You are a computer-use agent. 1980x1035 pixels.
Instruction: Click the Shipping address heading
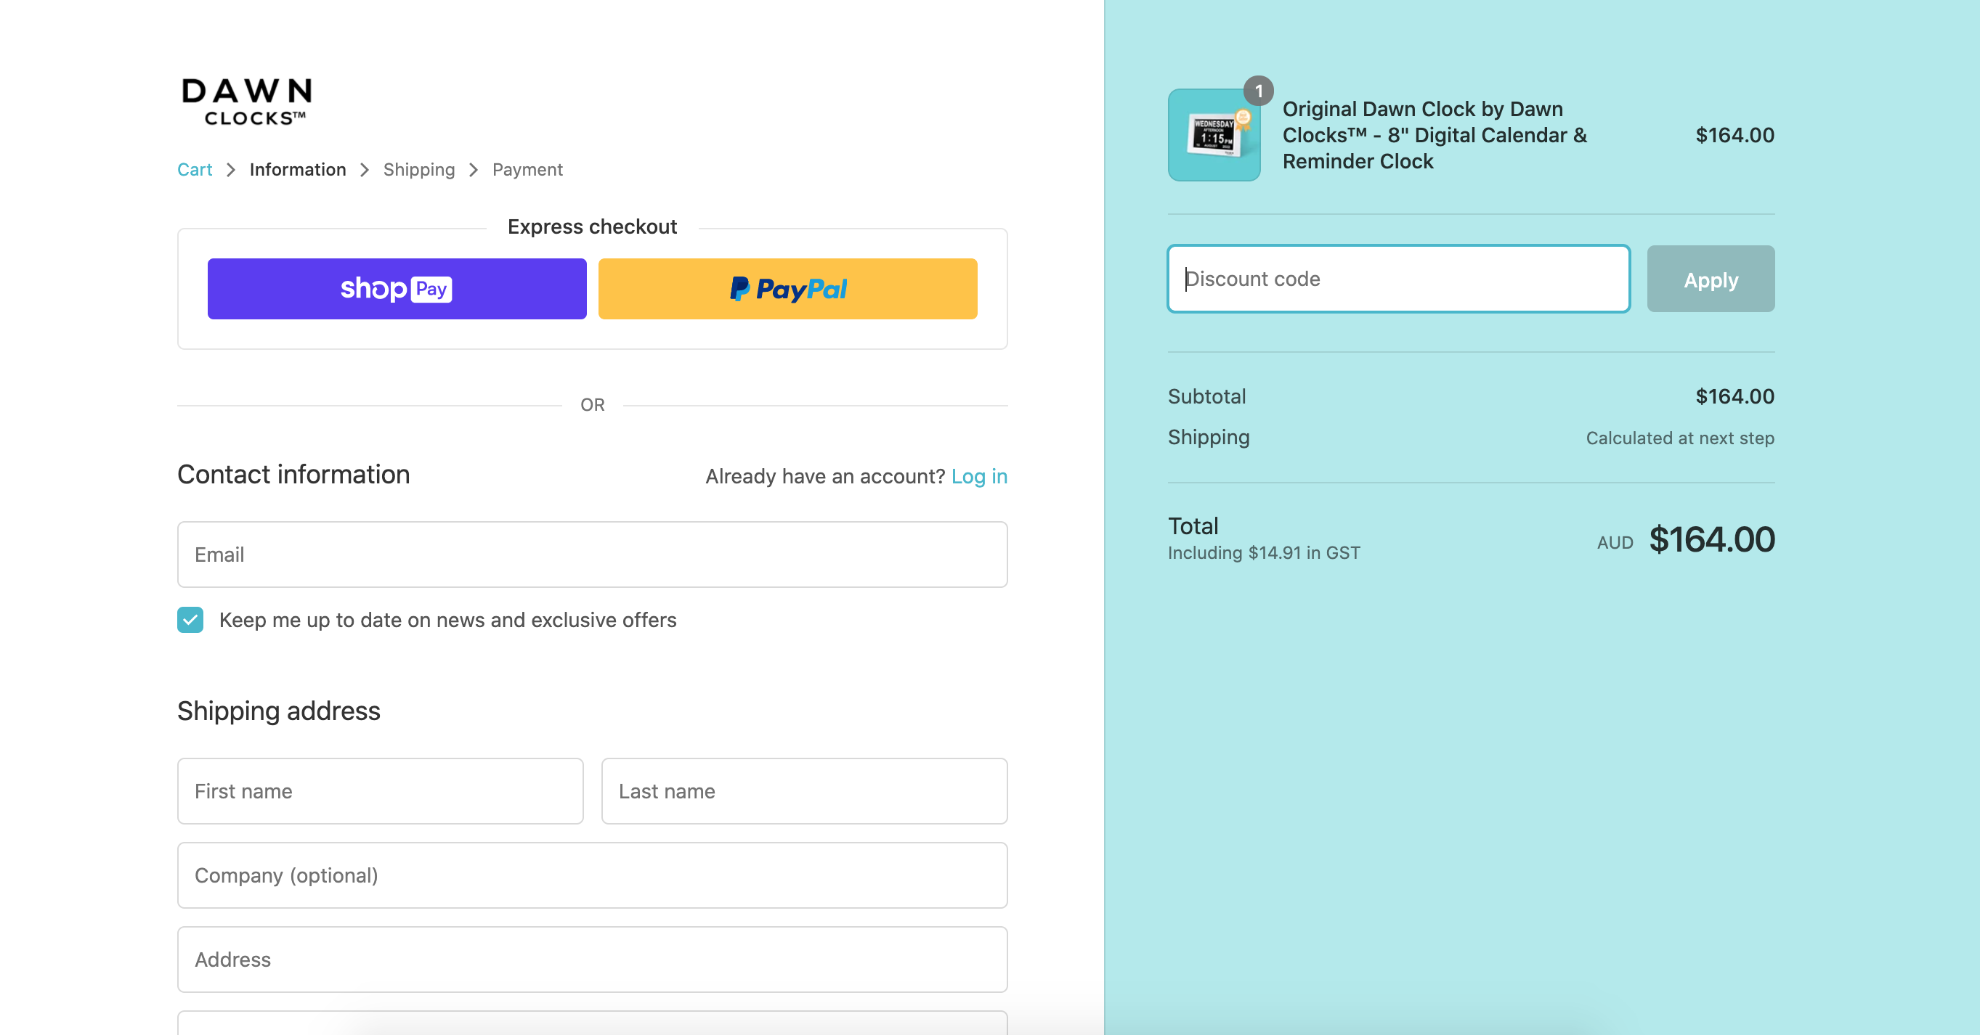[x=279, y=711]
